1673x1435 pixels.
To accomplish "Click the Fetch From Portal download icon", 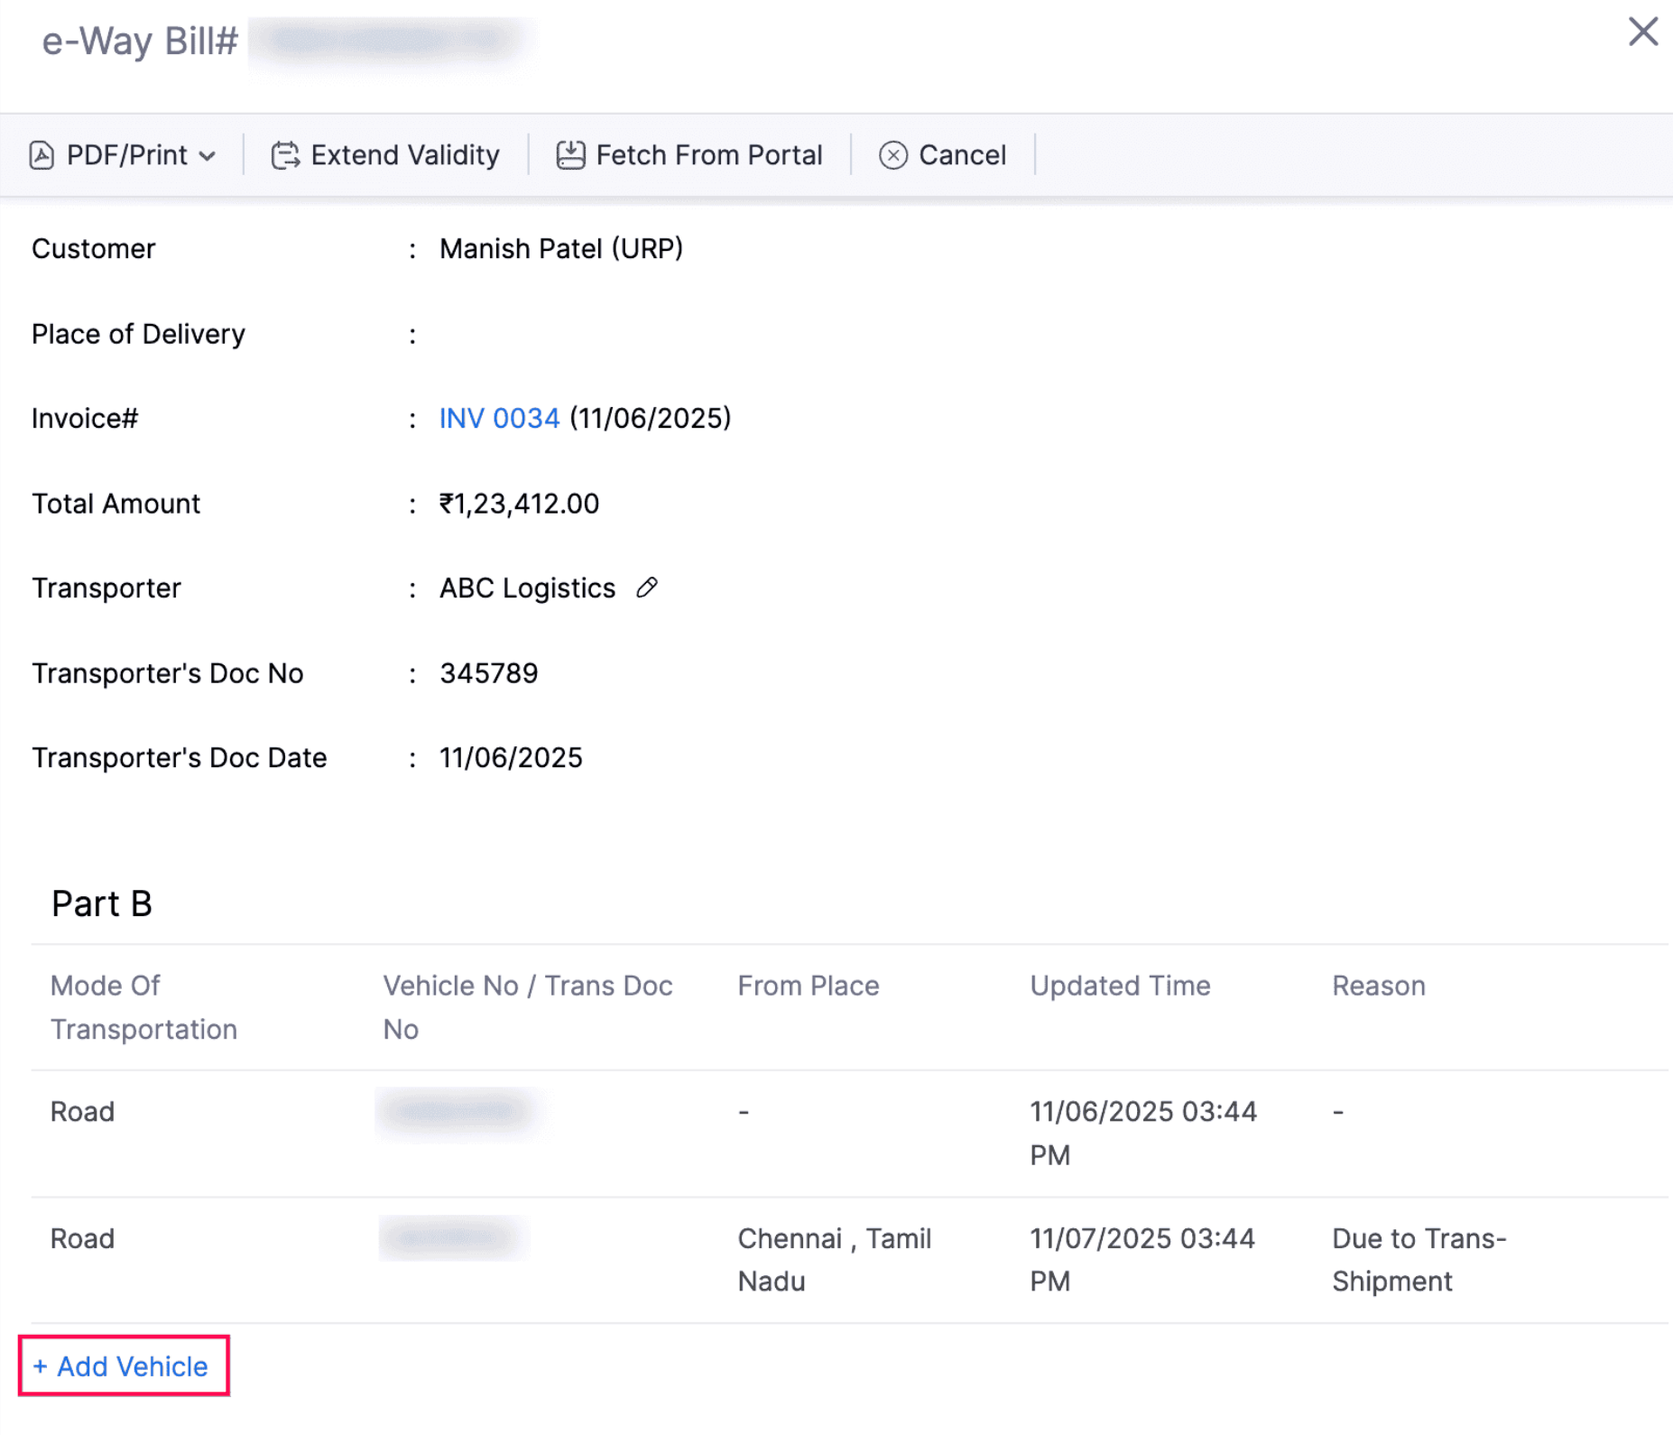I will point(570,155).
